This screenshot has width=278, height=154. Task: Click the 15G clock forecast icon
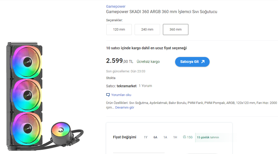184,137
